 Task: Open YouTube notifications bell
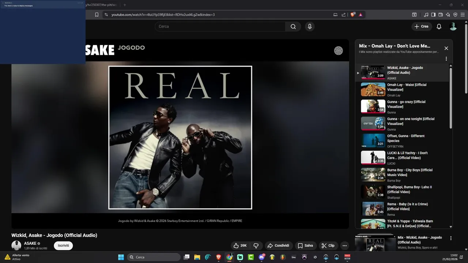click(x=439, y=26)
